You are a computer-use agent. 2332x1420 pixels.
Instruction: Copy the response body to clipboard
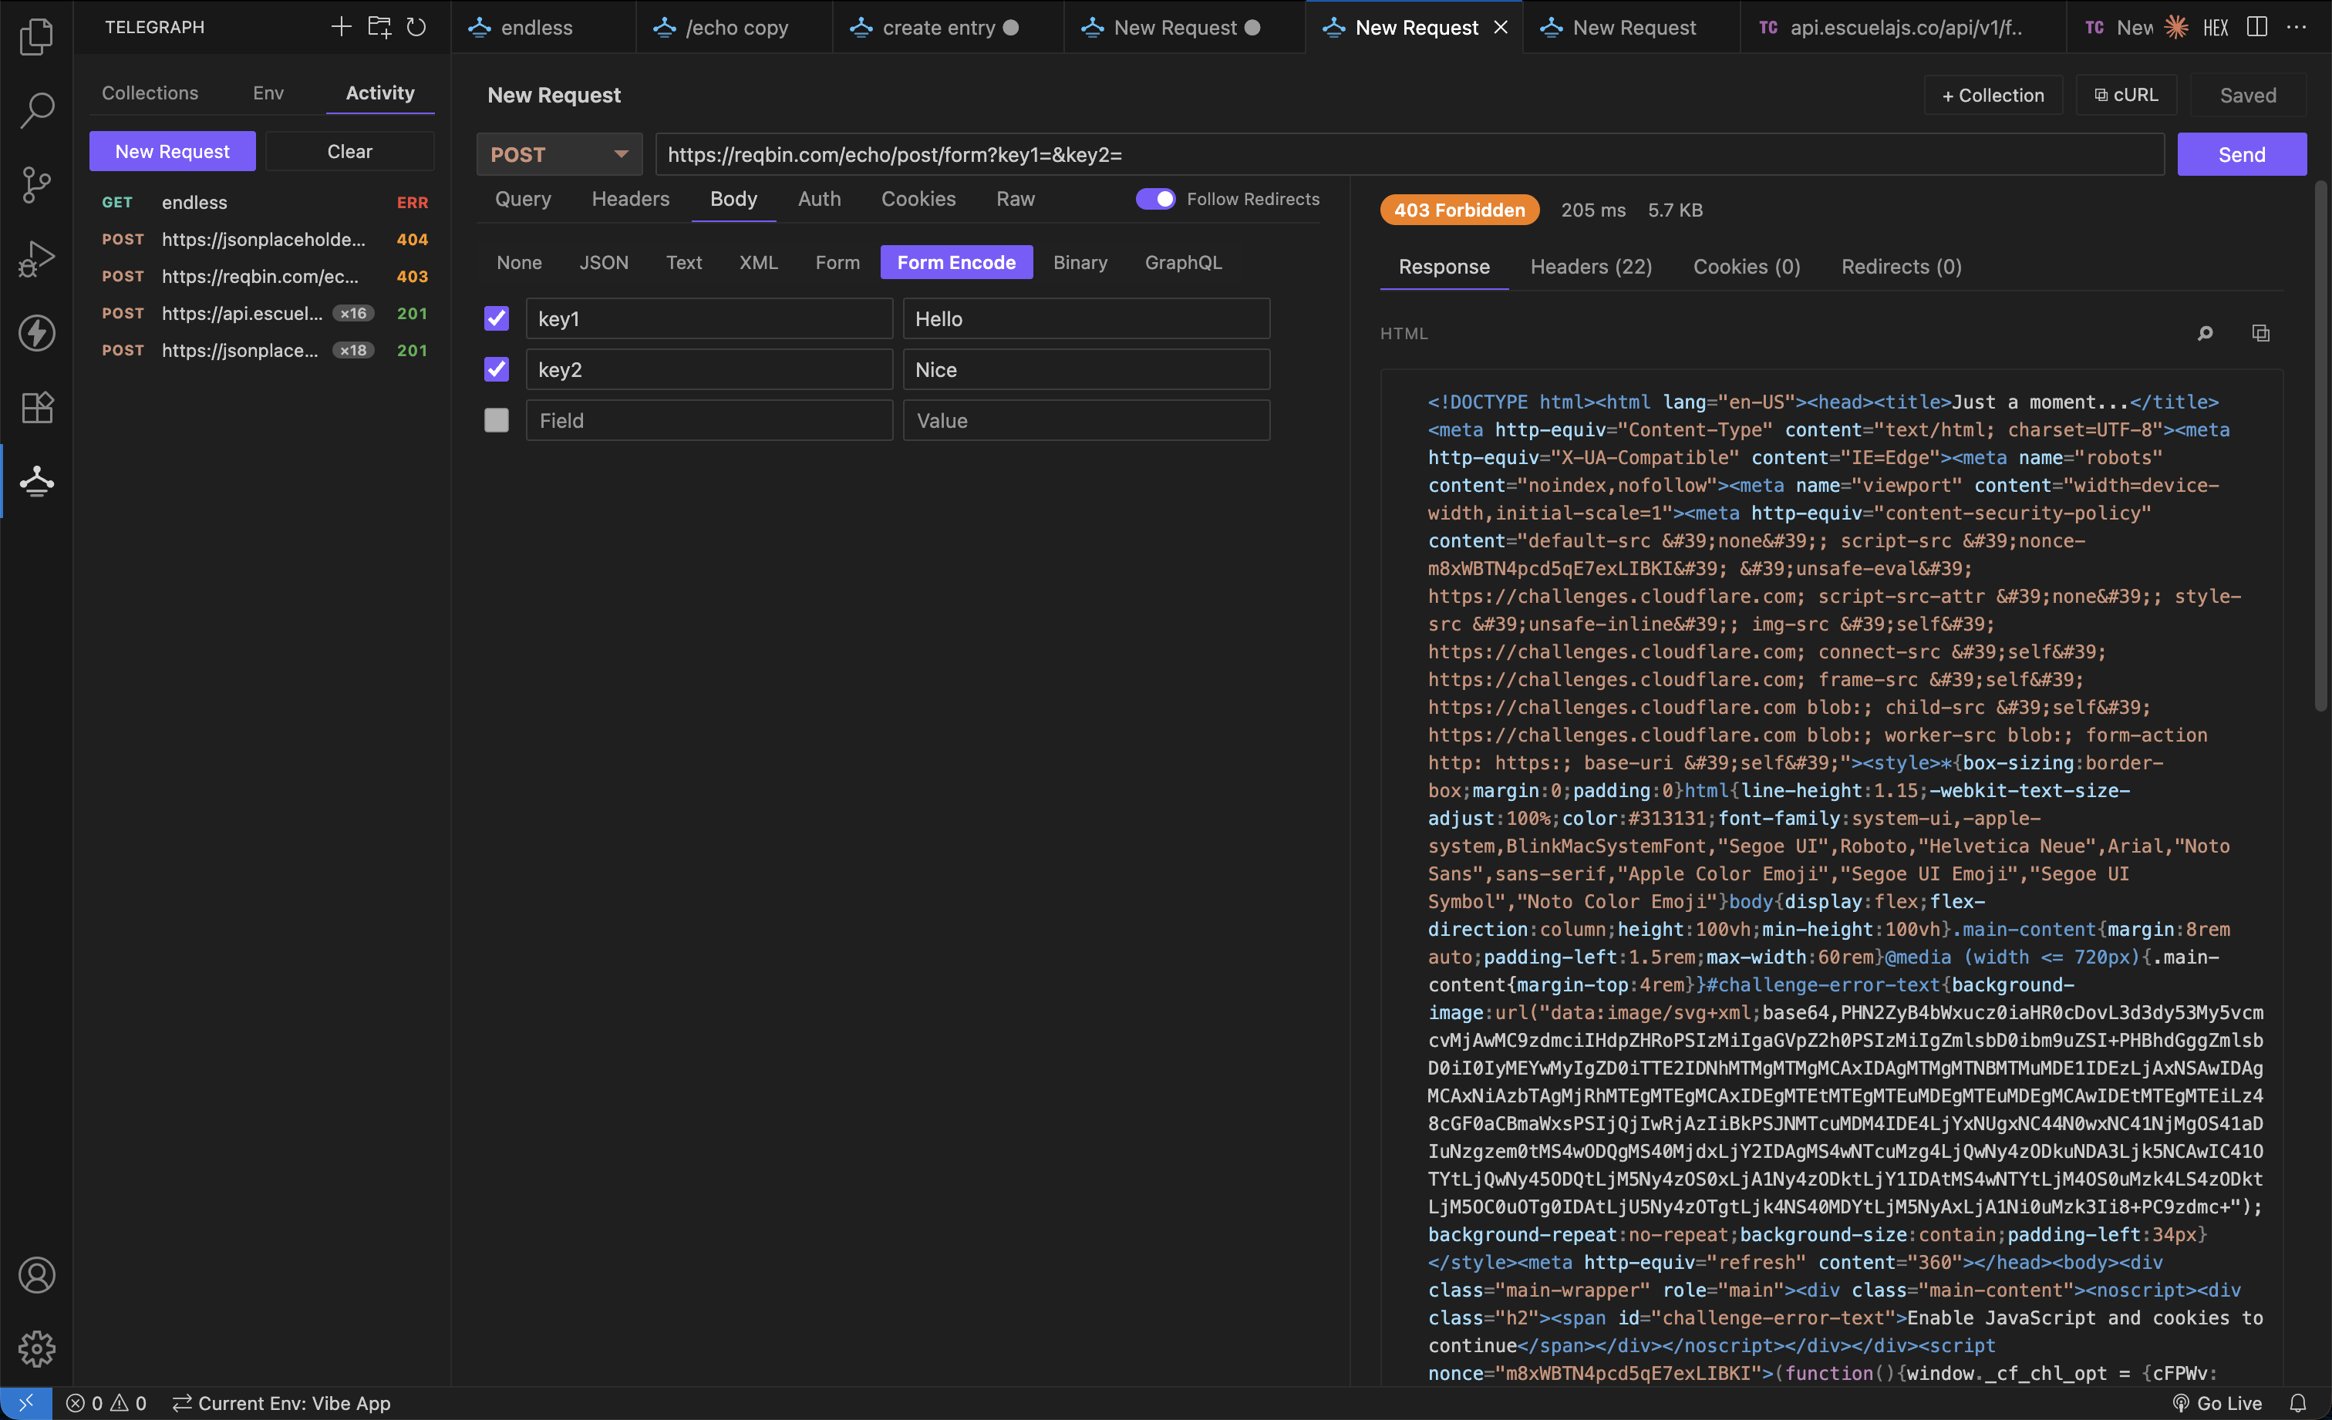click(2260, 333)
